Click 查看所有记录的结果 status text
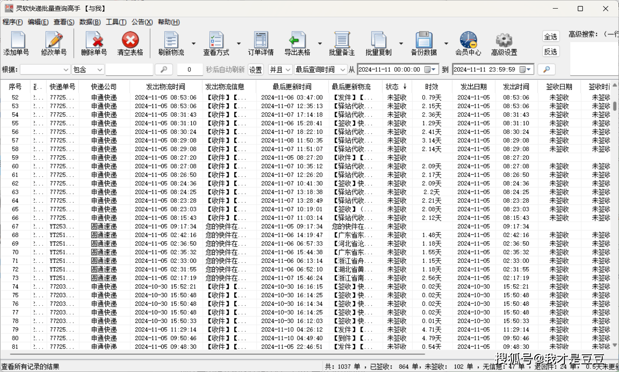Viewport: 619px width, 372px height. (x=31, y=367)
